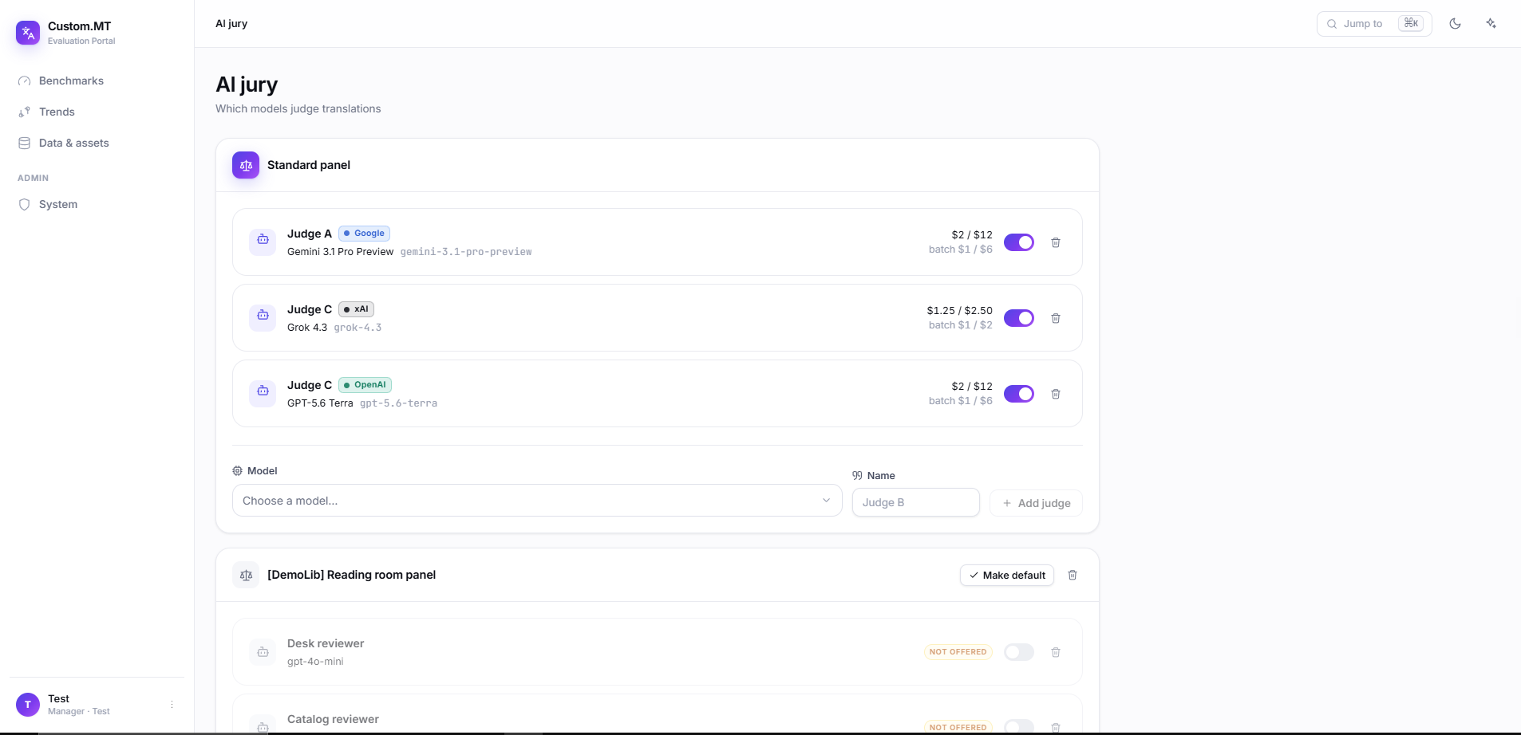
Task: Click the Custom.MT logo icon
Action: coord(28,33)
